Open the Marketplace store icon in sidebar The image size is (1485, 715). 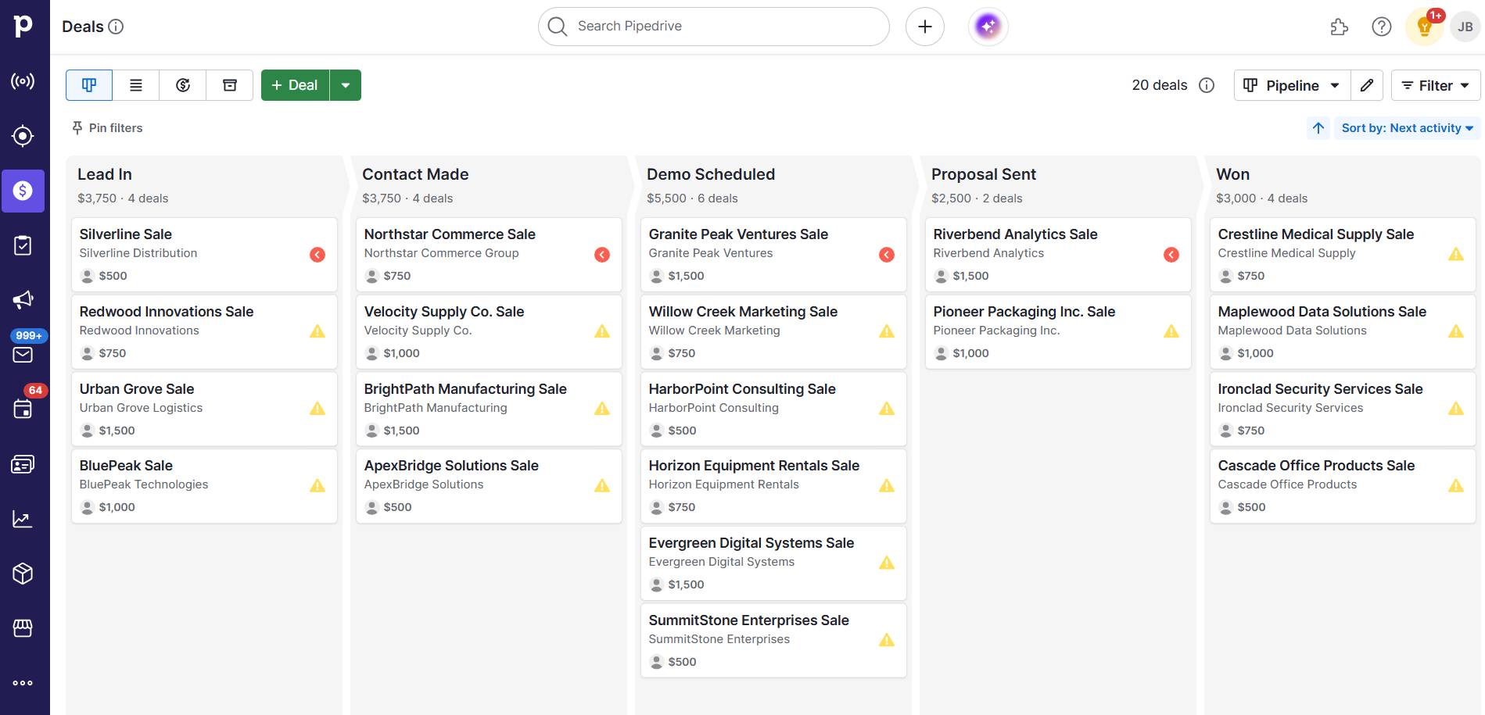[x=23, y=627]
